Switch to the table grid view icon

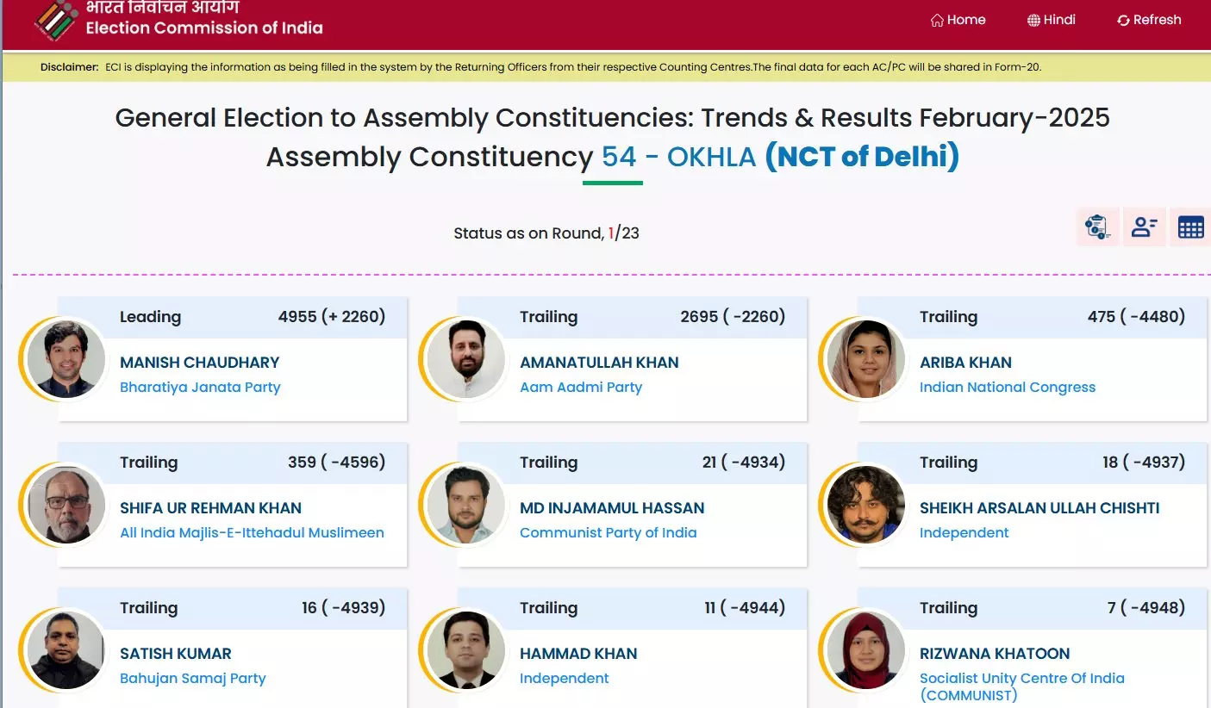pos(1190,227)
